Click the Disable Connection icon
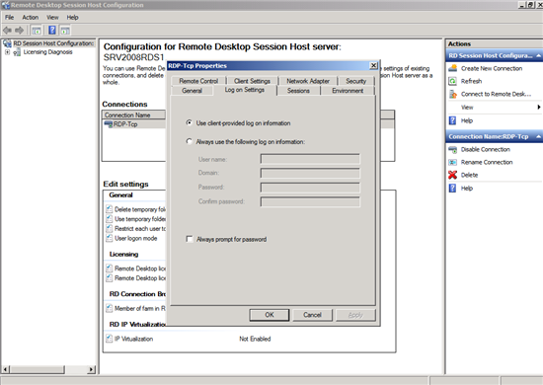The height and width of the screenshot is (385, 543). click(x=452, y=150)
